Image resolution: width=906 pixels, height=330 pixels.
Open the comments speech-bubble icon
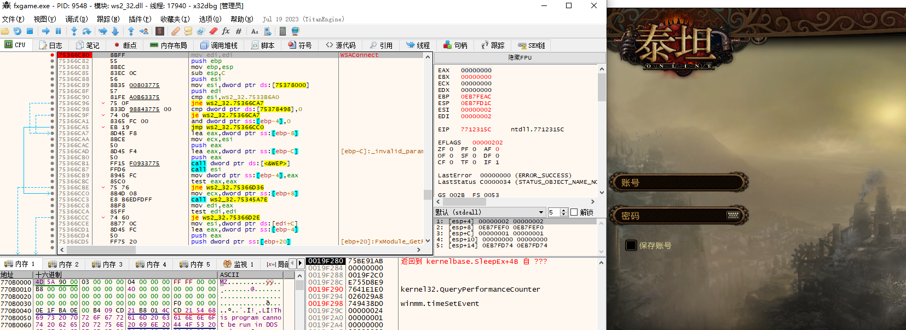tap(188, 31)
